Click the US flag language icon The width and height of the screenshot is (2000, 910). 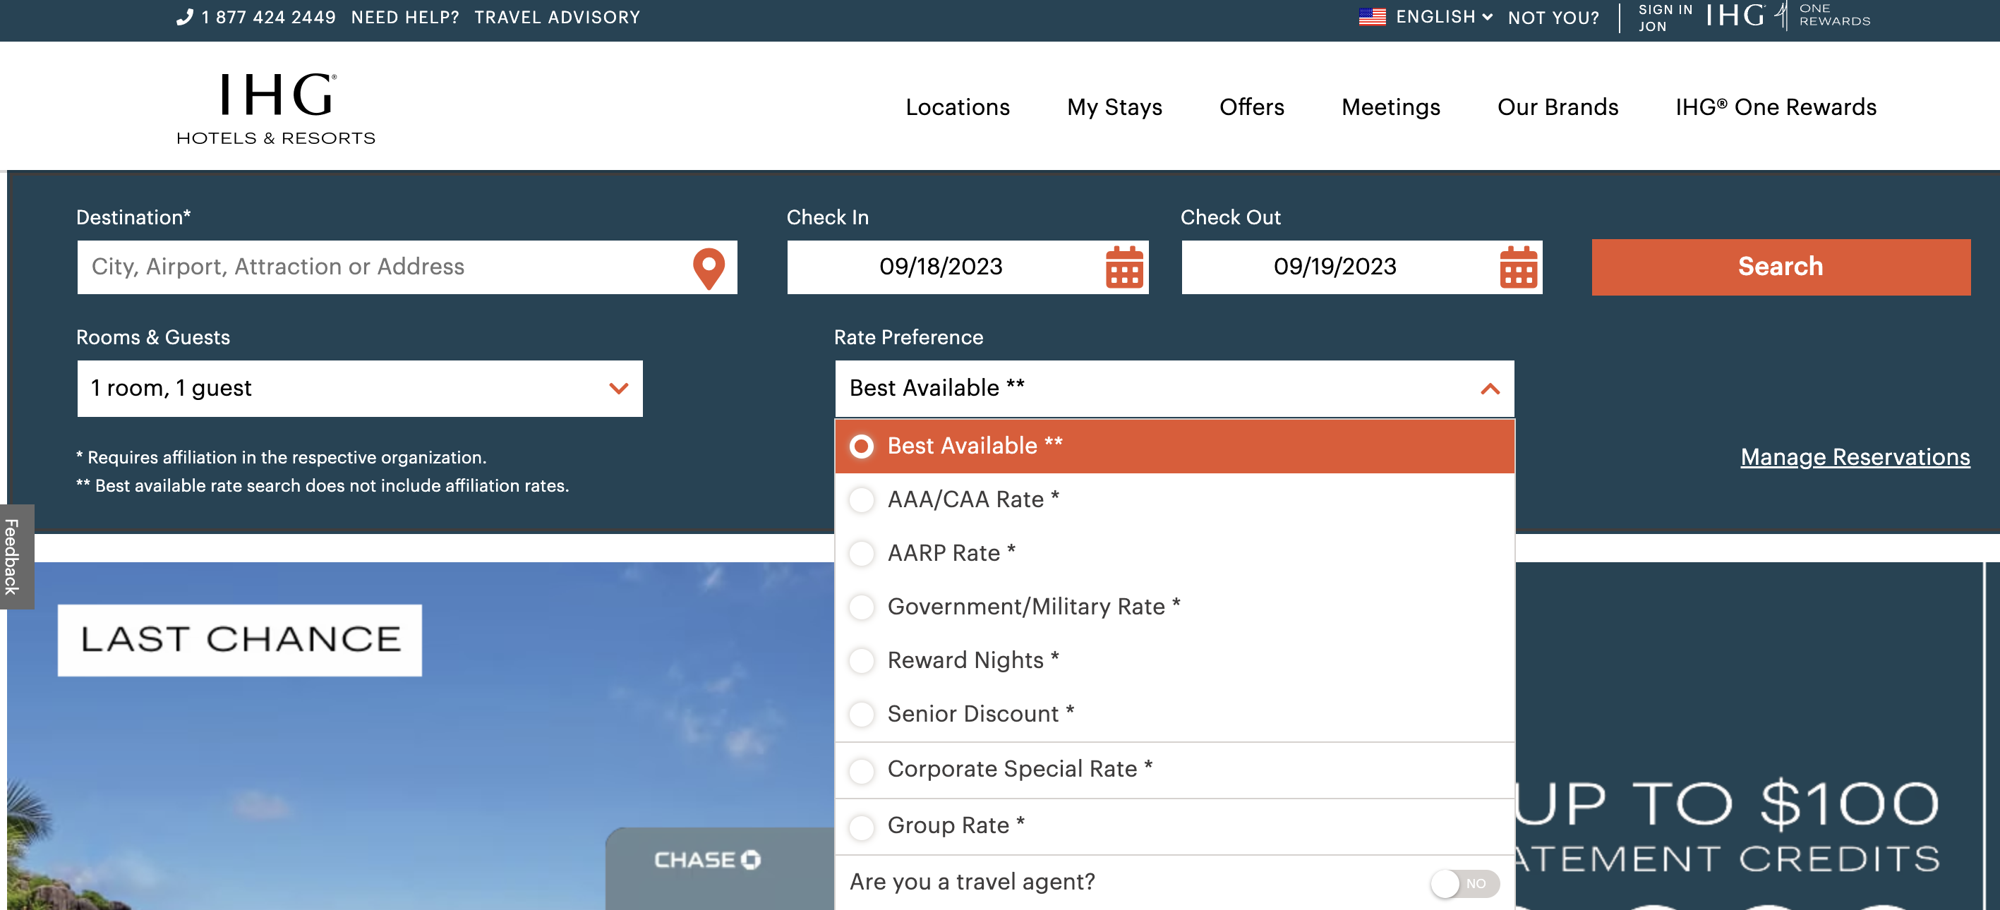[x=1372, y=17]
